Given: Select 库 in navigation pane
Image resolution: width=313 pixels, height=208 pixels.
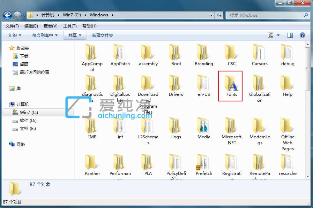Looking at the screenshot, I should click(x=15, y=88).
